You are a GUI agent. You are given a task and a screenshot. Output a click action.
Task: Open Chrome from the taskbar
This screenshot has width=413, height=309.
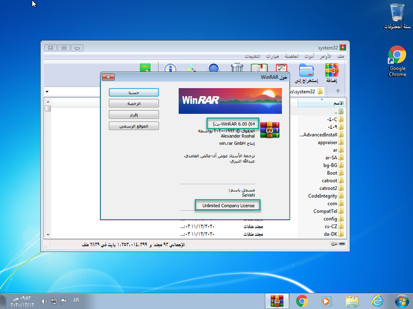302,301
